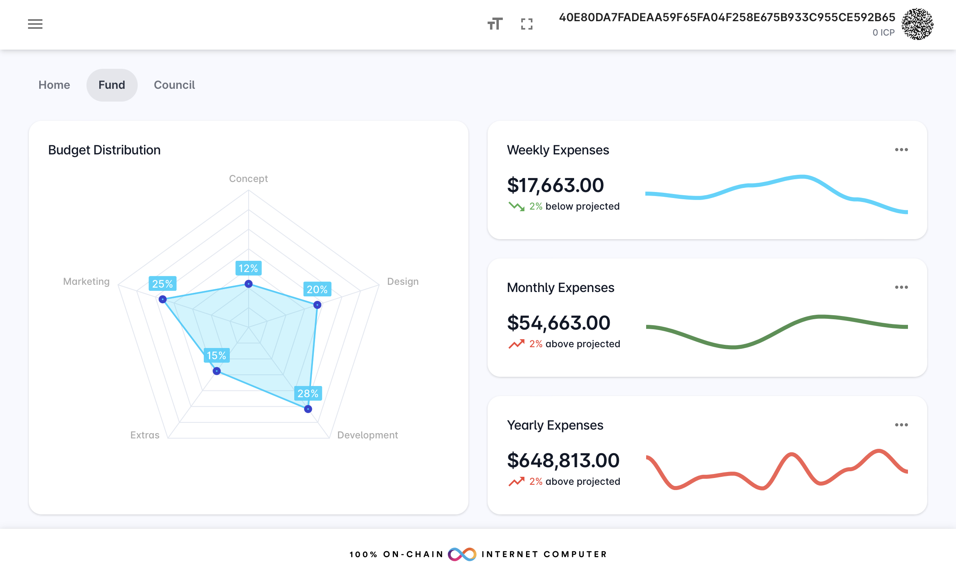
Task: Click the account identicon avatar
Action: click(x=917, y=24)
